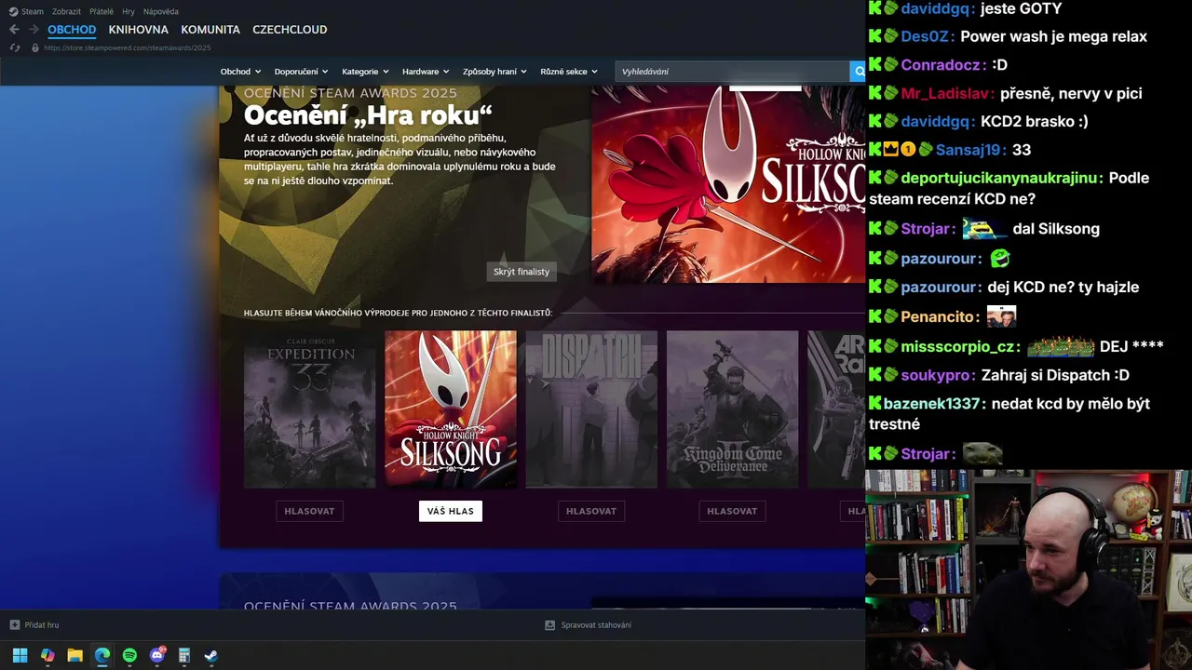Vote for Kingdom Come Deliverance II

coord(732,511)
